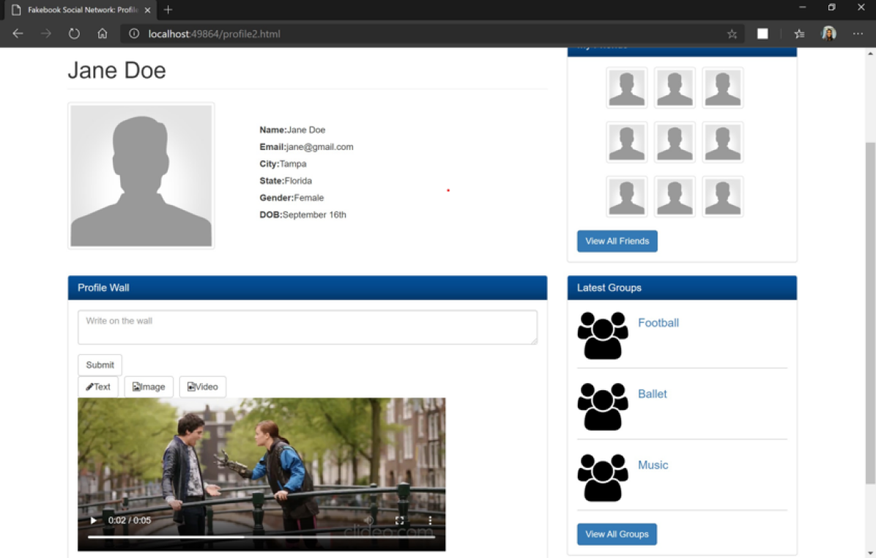The width and height of the screenshot is (876, 558).
Task: Click the Football group icon
Action: [602, 335]
